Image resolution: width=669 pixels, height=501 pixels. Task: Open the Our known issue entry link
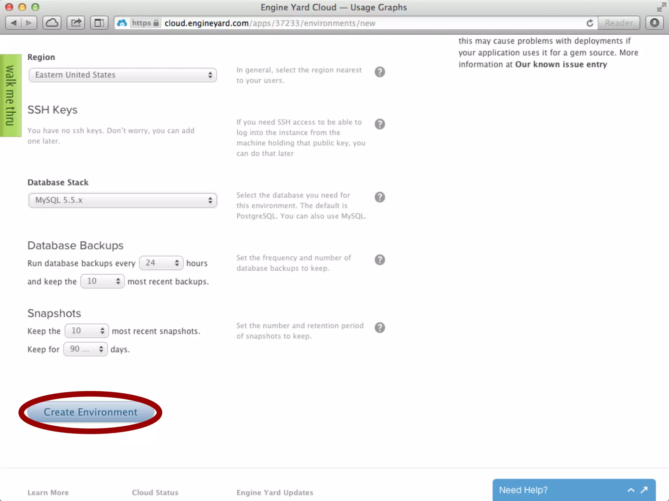click(x=561, y=65)
